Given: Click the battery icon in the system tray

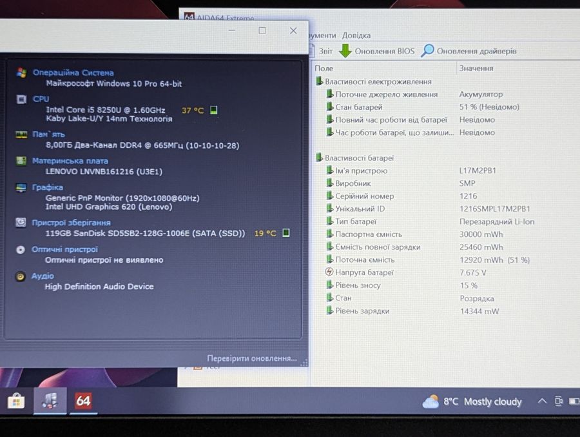Looking at the screenshot, I should 574,401.
